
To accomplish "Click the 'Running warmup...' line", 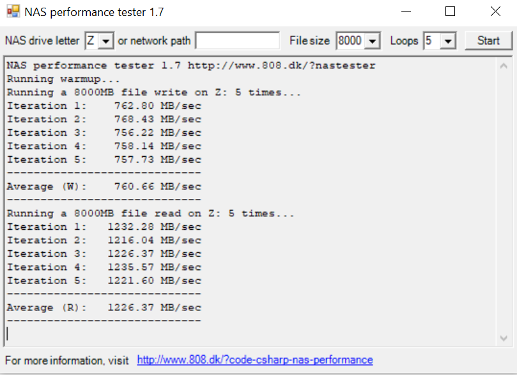I will click(x=63, y=79).
